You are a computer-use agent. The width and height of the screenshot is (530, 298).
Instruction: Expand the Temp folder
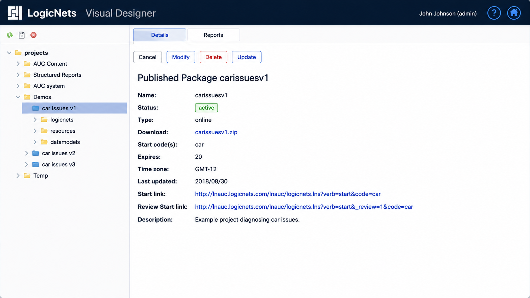coord(18,175)
